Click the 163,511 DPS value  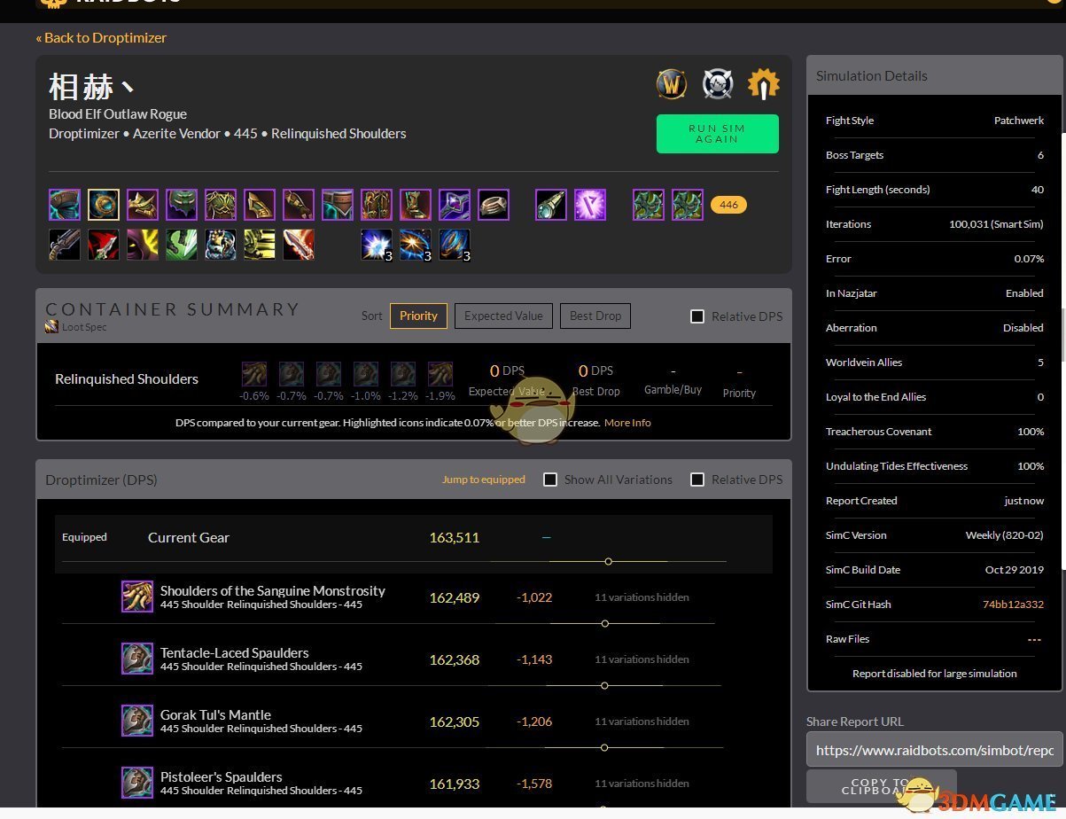(454, 537)
